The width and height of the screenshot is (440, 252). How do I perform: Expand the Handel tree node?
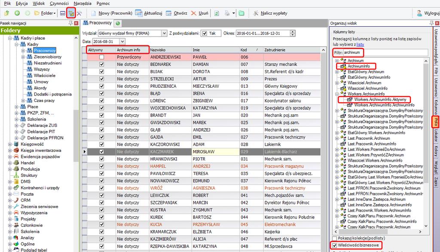[x=10, y=163]
